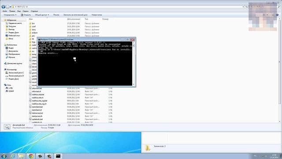Open the Вид menu
Screen dimensions: 282x159
tap(19, 11)
